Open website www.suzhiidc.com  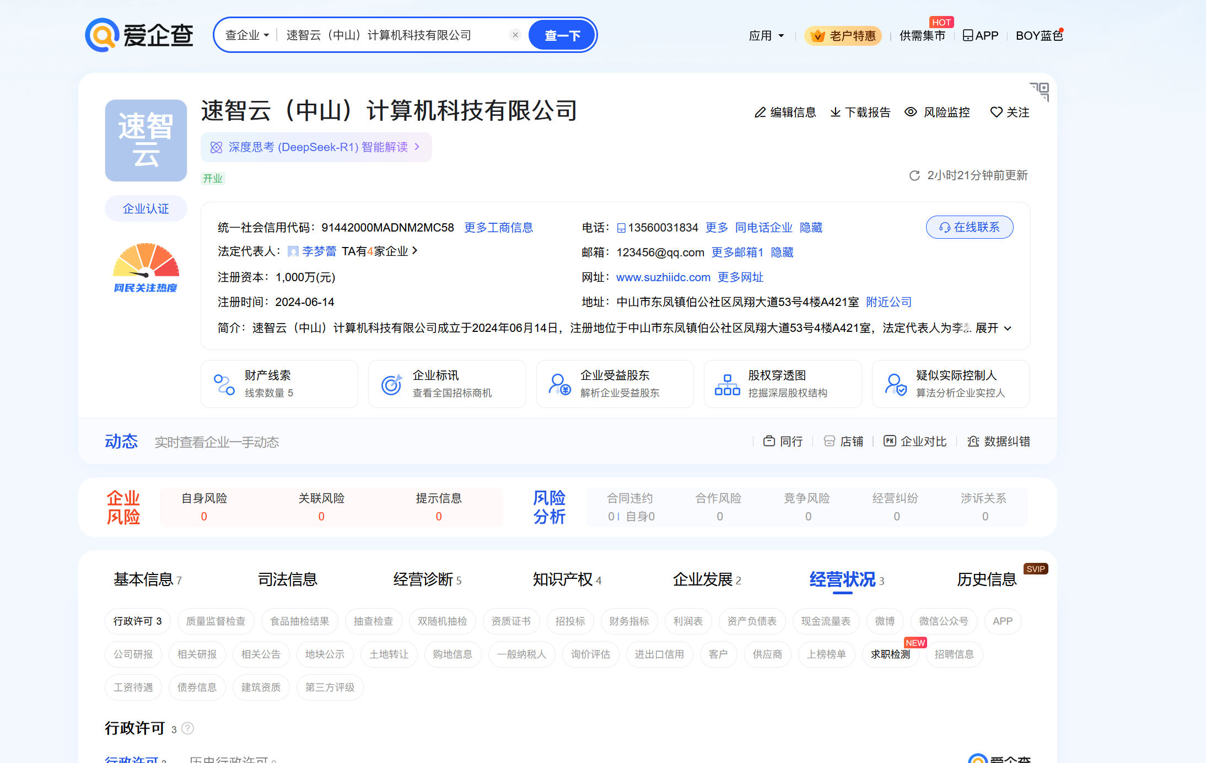point(663,277)
